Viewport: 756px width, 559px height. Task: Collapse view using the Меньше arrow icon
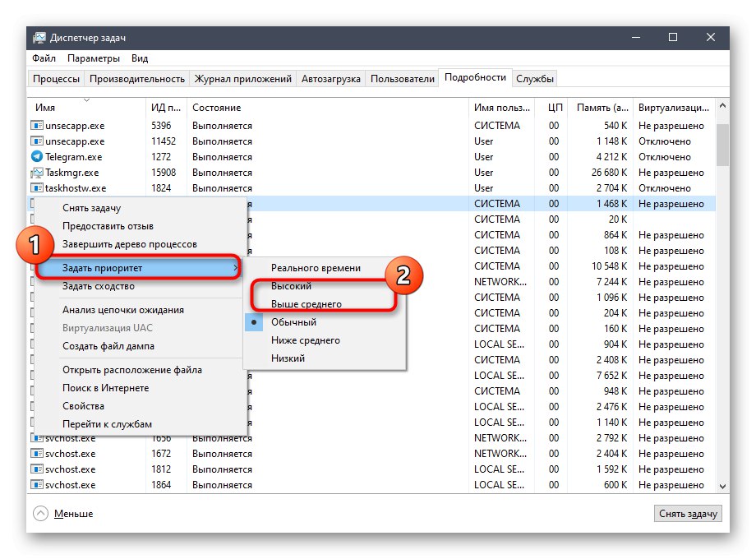pyautogui.click(x=40, y=514)
